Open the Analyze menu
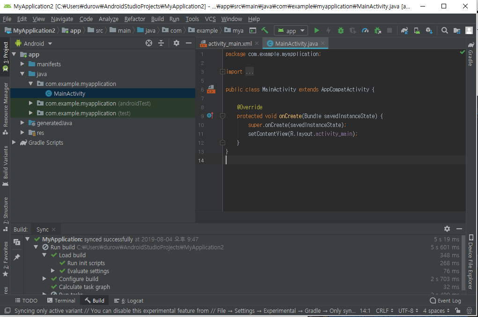This screenshot has width=478, height=317. click(109, 19)
